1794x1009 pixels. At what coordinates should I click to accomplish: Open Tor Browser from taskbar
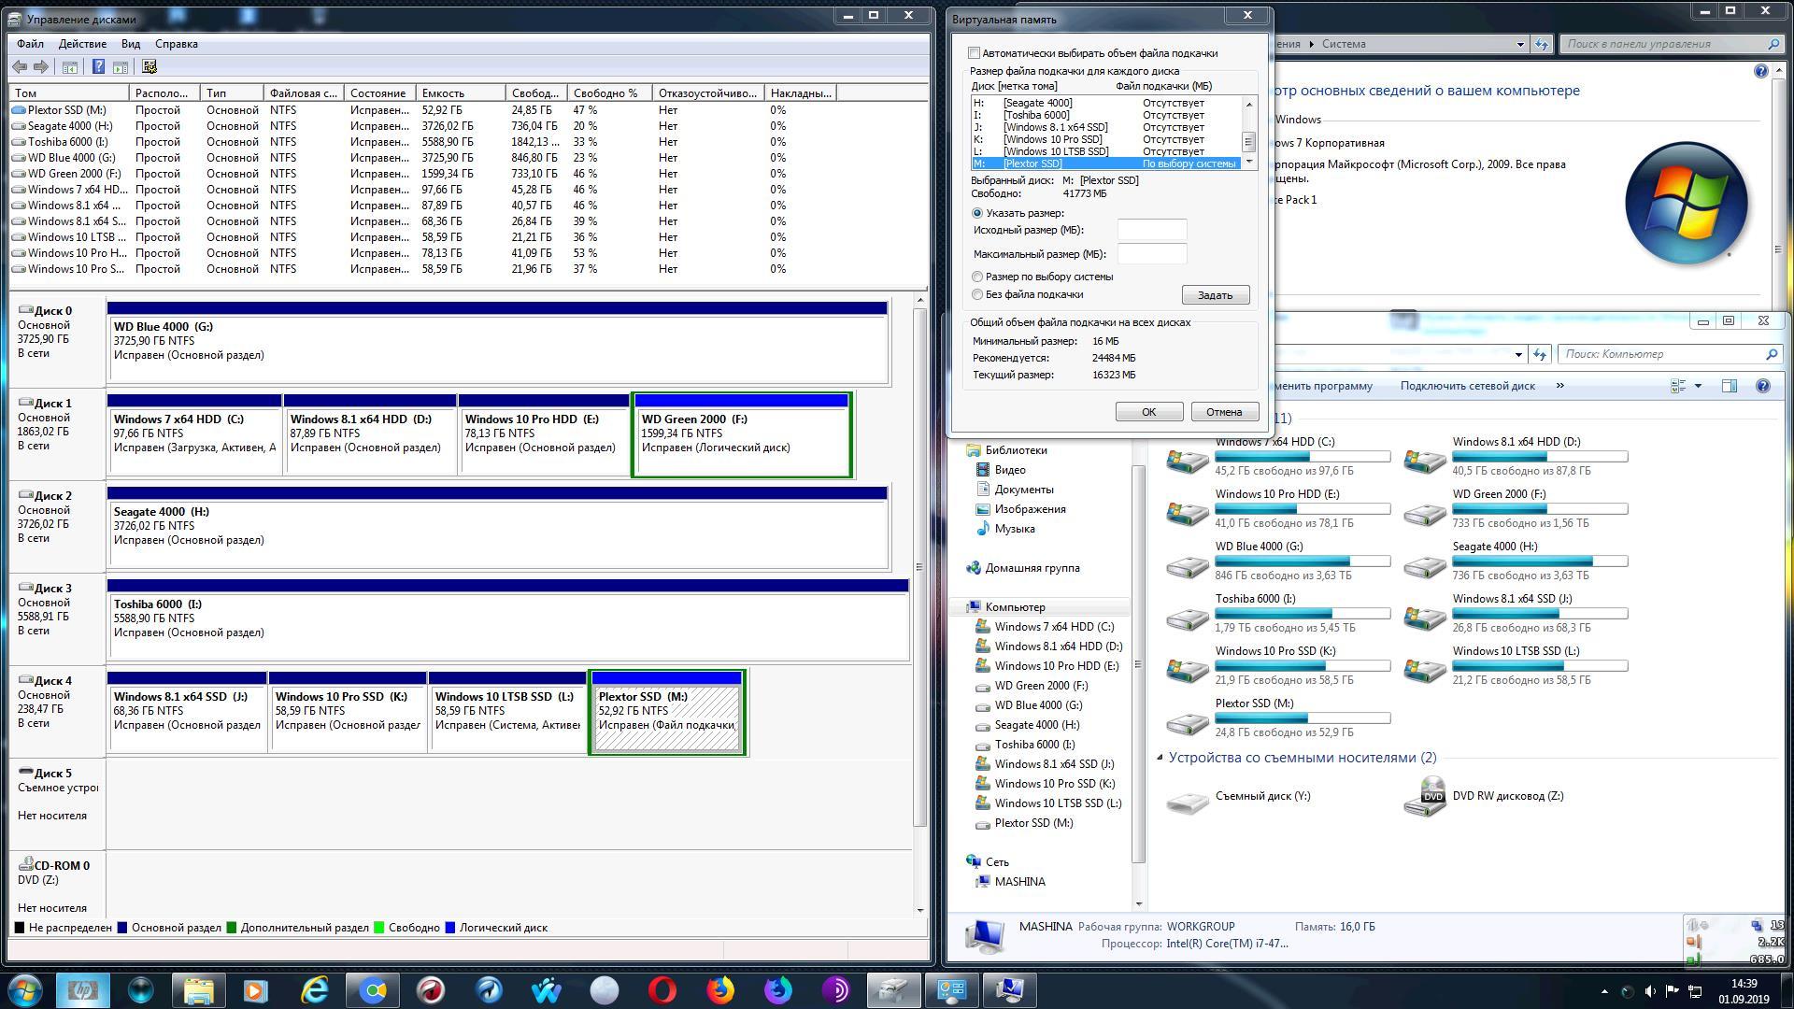pos(836,989)
